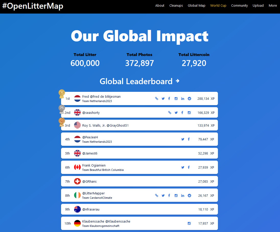Click the 288,134 XP score
Screen dimensions: 280x232
(206, 99)
